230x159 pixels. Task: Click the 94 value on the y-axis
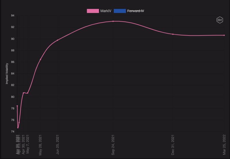[x=13, y=16]
